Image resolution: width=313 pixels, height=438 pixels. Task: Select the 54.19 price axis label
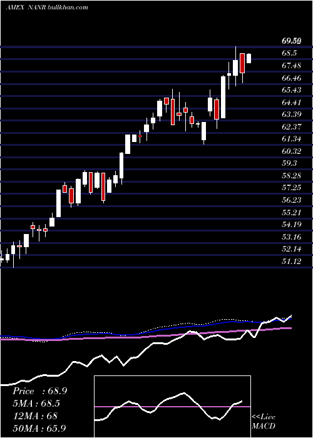pyautogui.click(x=292, y=224)
